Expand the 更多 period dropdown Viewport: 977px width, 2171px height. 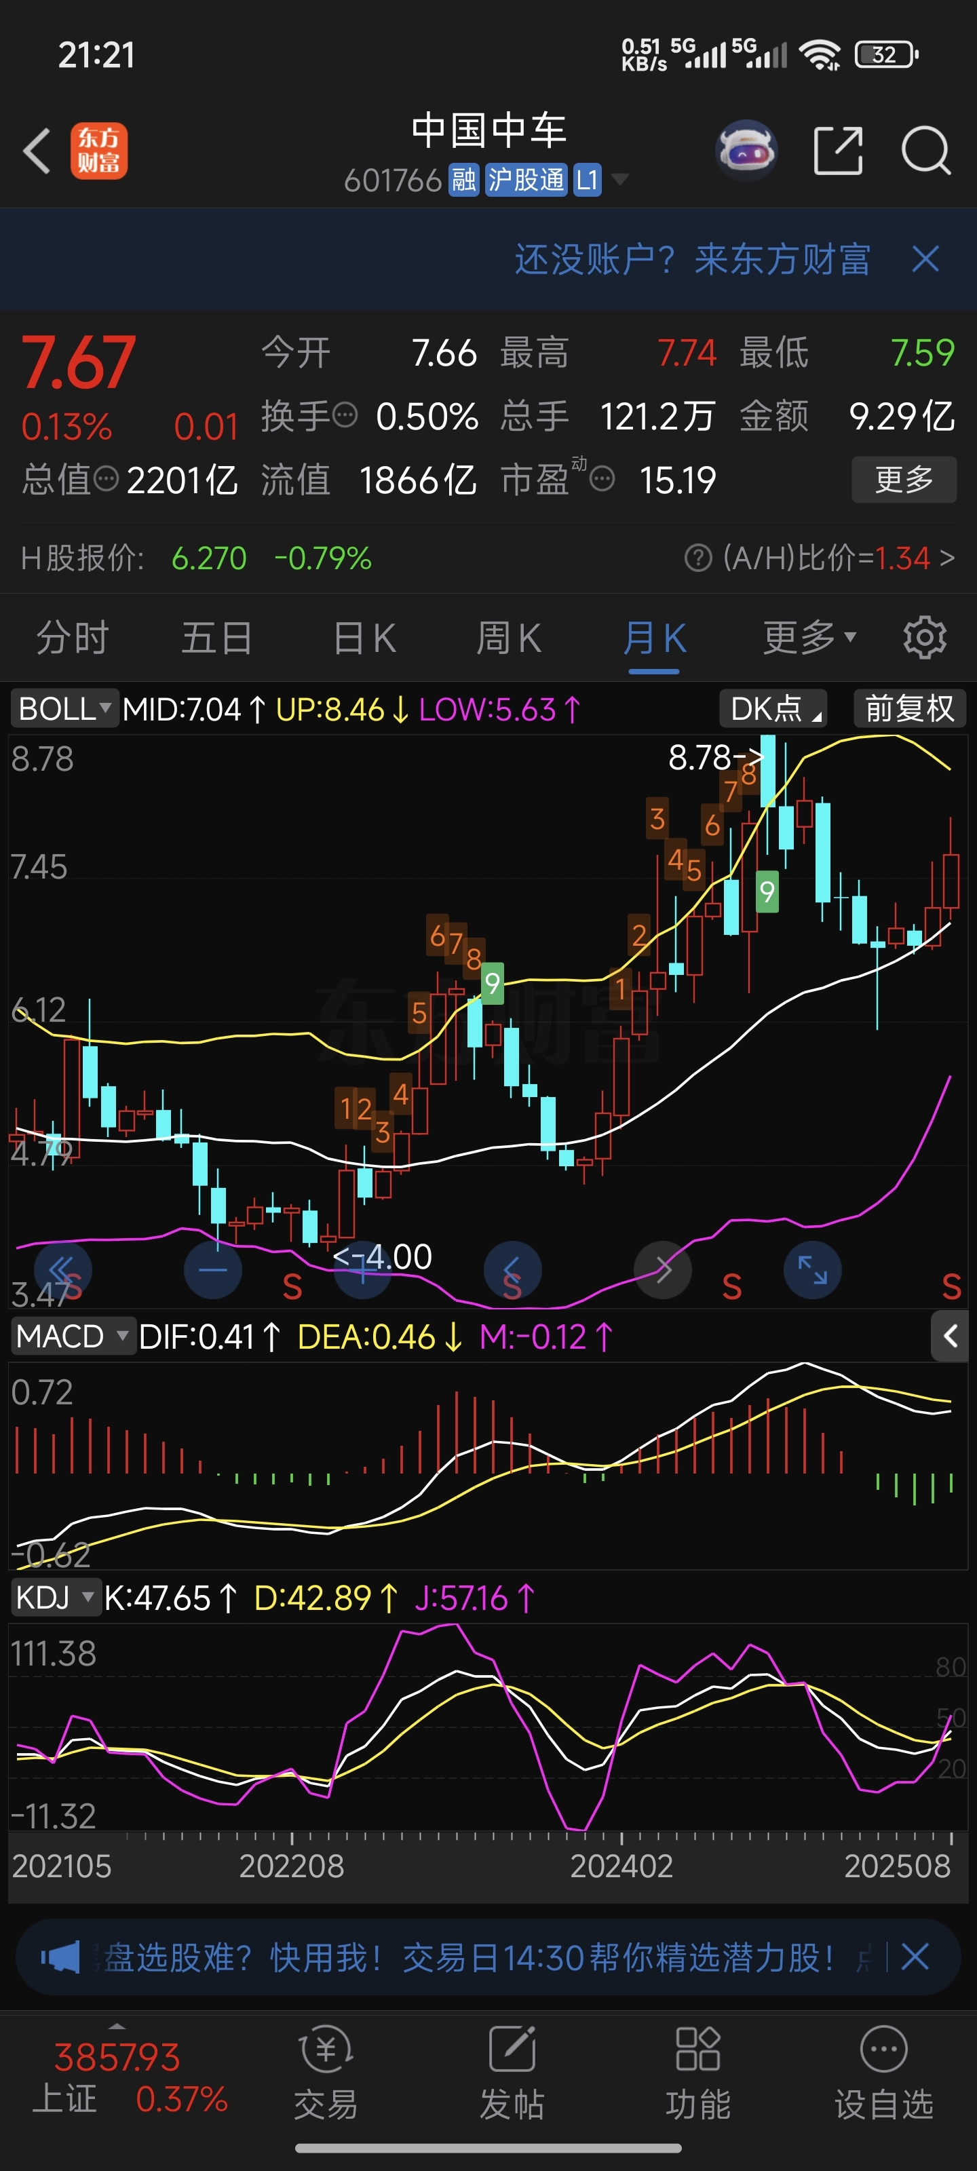pyautogui.click(x=809, y=637)
